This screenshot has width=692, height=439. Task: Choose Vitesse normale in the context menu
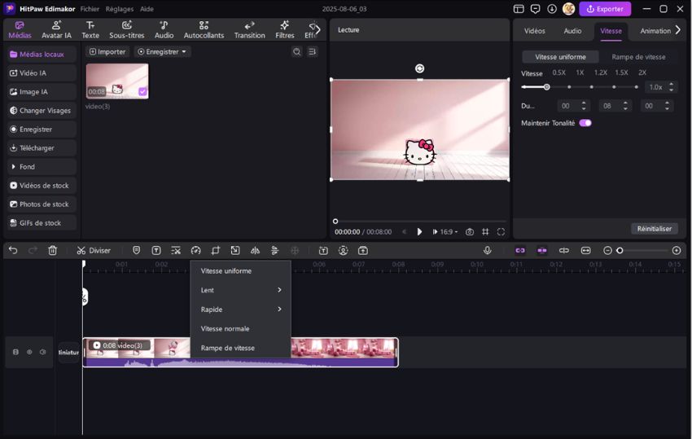click(x=240, y=328)
